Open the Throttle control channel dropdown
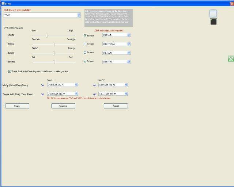The image size is (234, 187). point(129,35)
